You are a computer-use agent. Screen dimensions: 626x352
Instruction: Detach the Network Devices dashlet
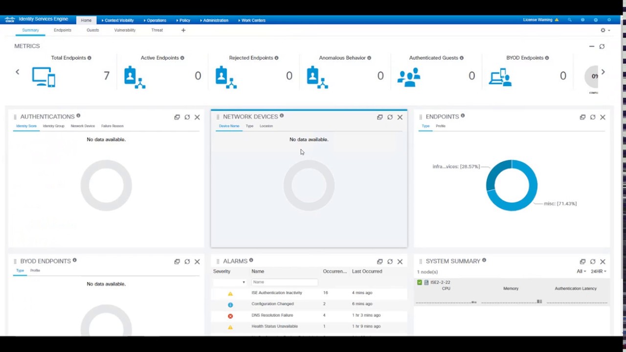[380, 117]
